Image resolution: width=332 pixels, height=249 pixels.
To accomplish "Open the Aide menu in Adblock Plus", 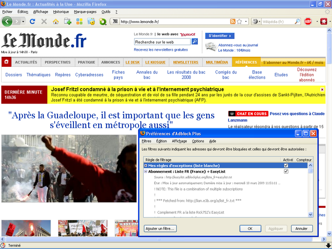I will click(x=213, y=141).
